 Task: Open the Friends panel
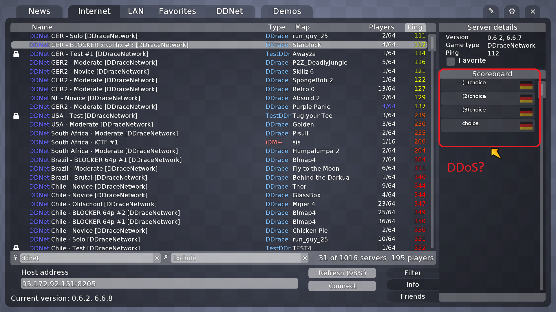click(x=413, y=296)
